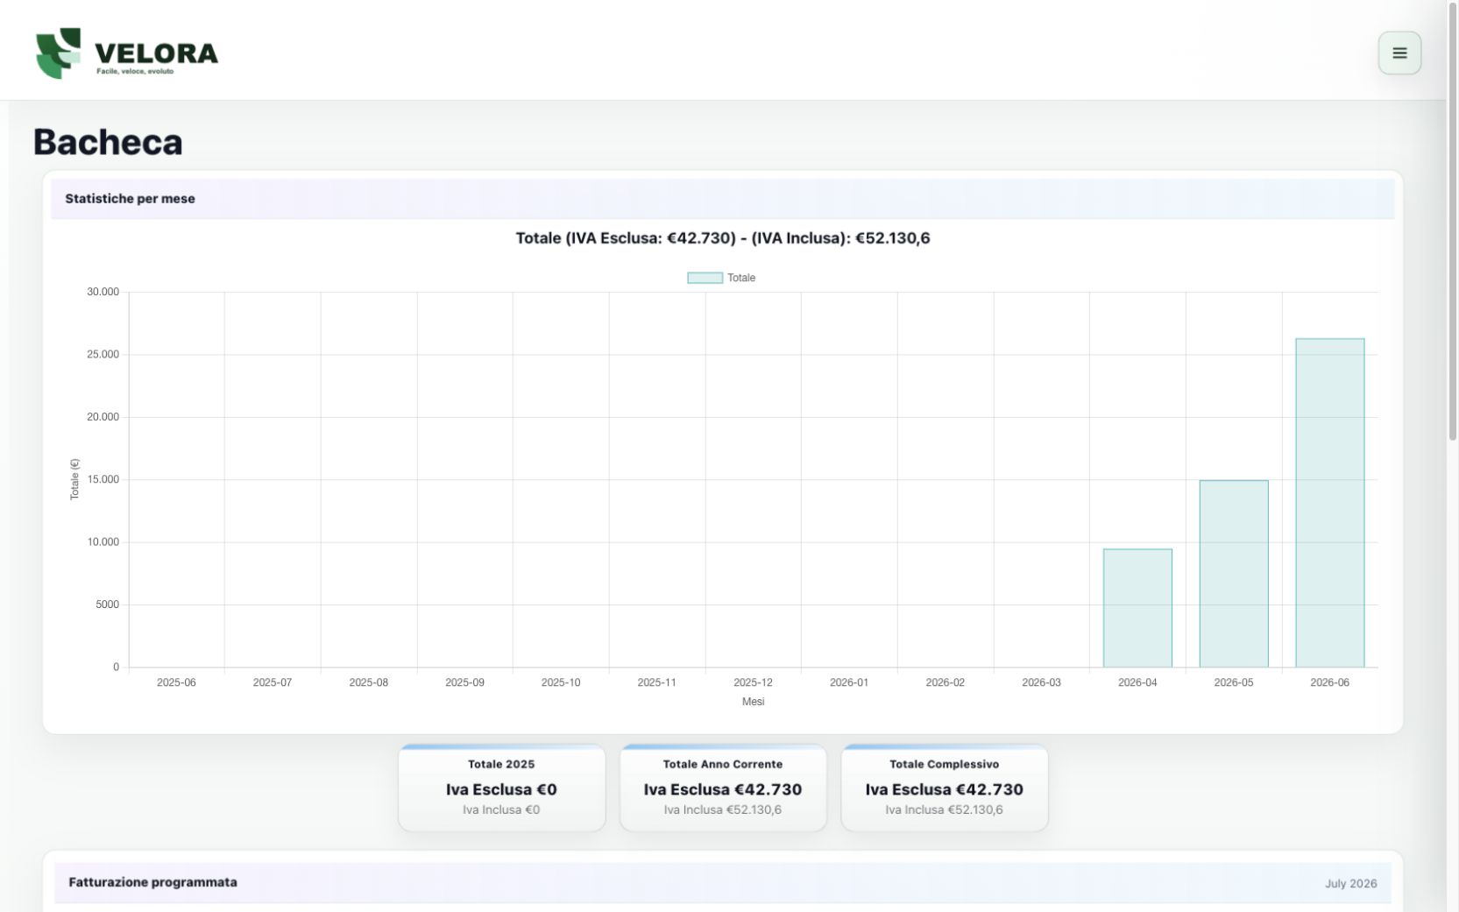Click the 2025-07 axis label
This screenshot has width=1459, height=912.
273,682
